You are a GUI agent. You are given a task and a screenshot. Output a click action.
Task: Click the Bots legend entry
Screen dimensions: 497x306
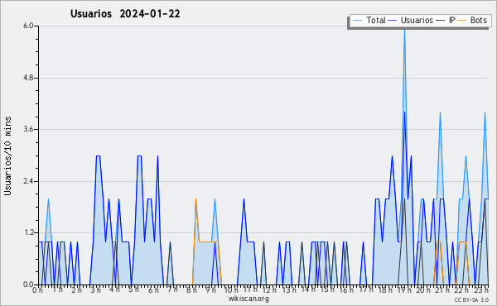(x=472, y=20)
